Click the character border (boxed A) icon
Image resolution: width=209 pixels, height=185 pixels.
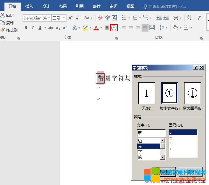click(114, 18)
